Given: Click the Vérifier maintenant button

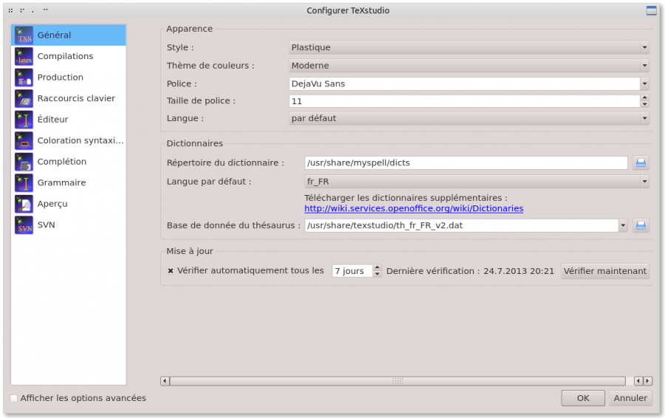Looking at the screenshot, I should point(605,271).
